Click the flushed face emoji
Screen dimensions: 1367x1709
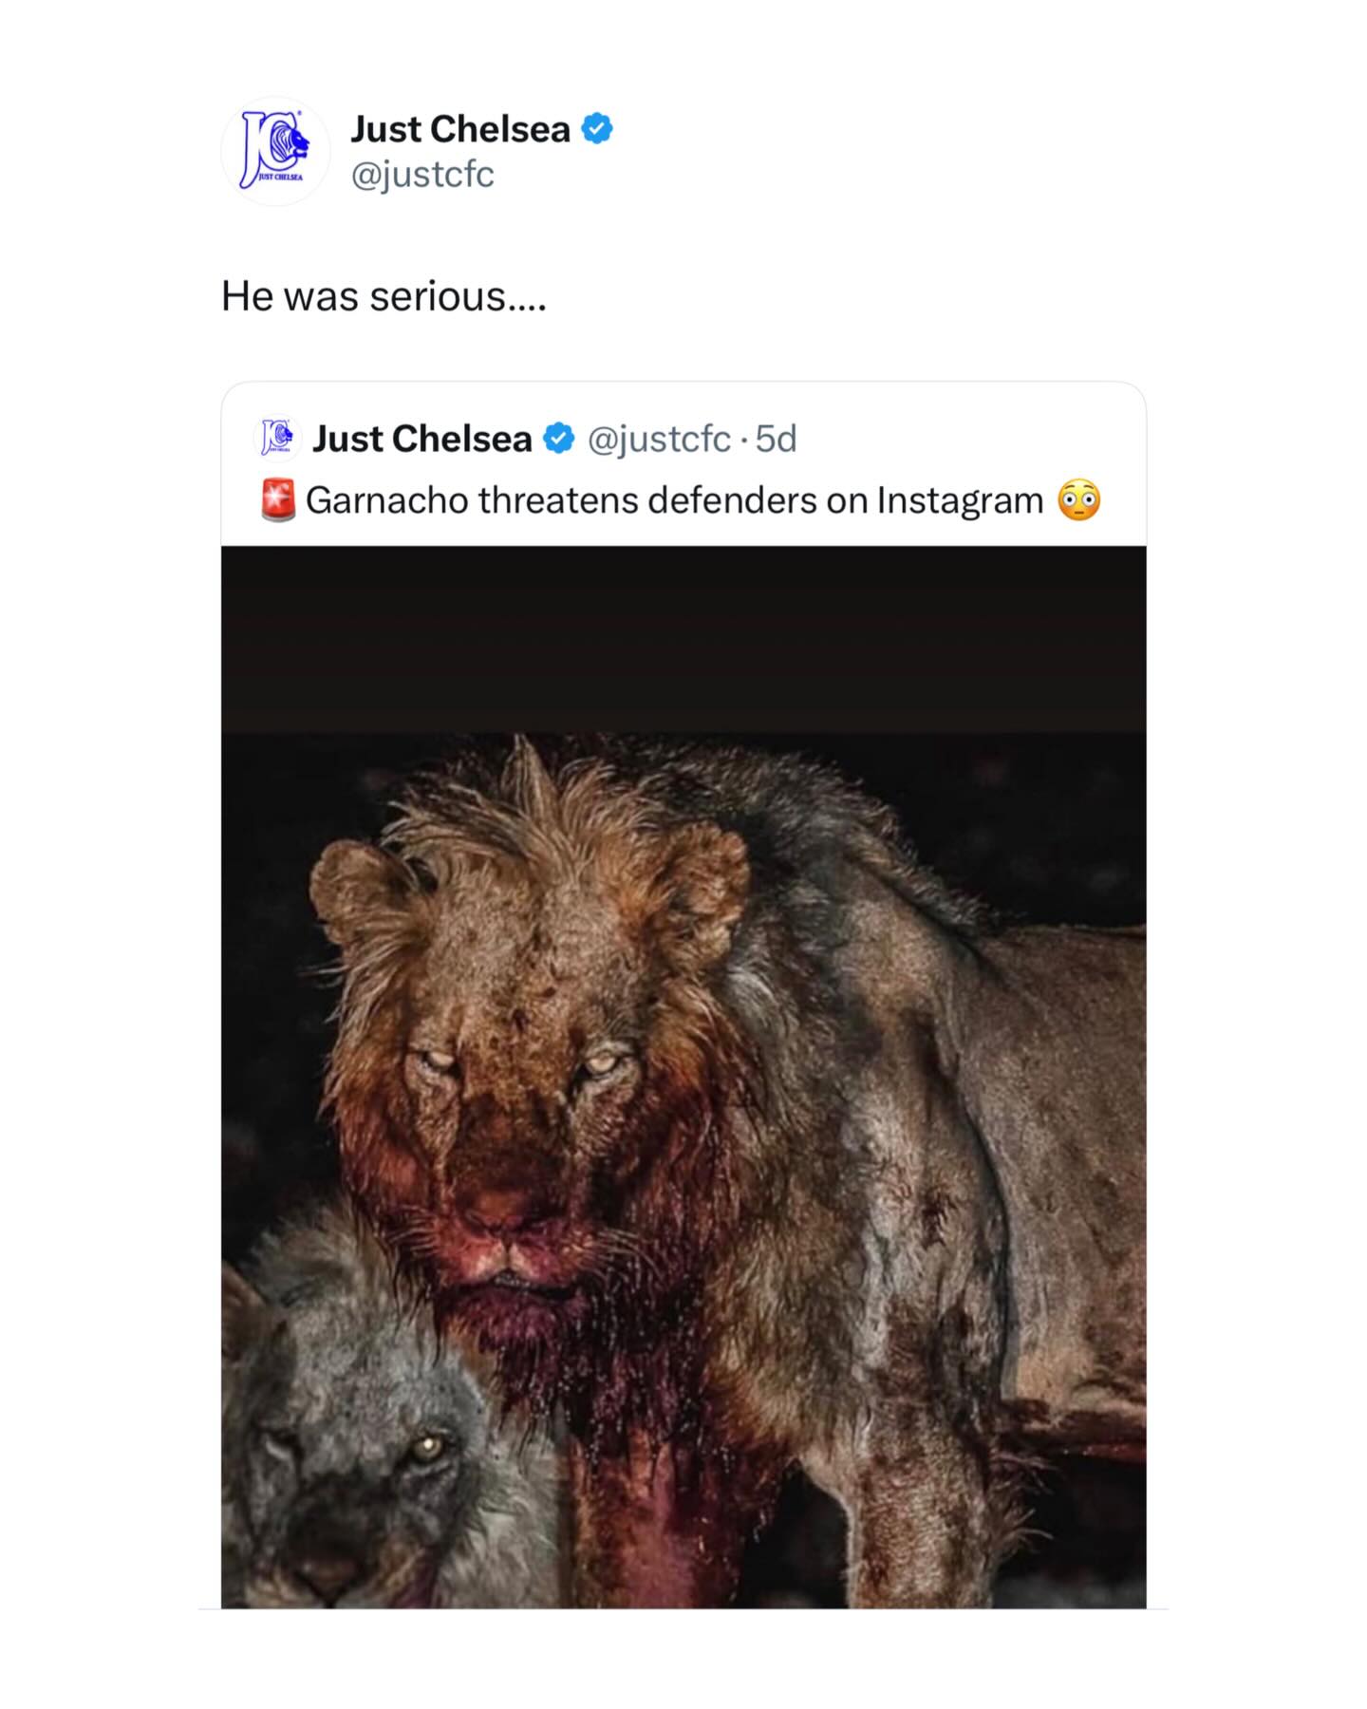(1079, 500)
